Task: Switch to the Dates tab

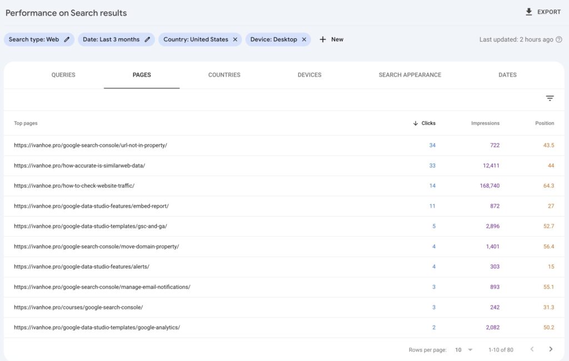Action: point(507,75)
